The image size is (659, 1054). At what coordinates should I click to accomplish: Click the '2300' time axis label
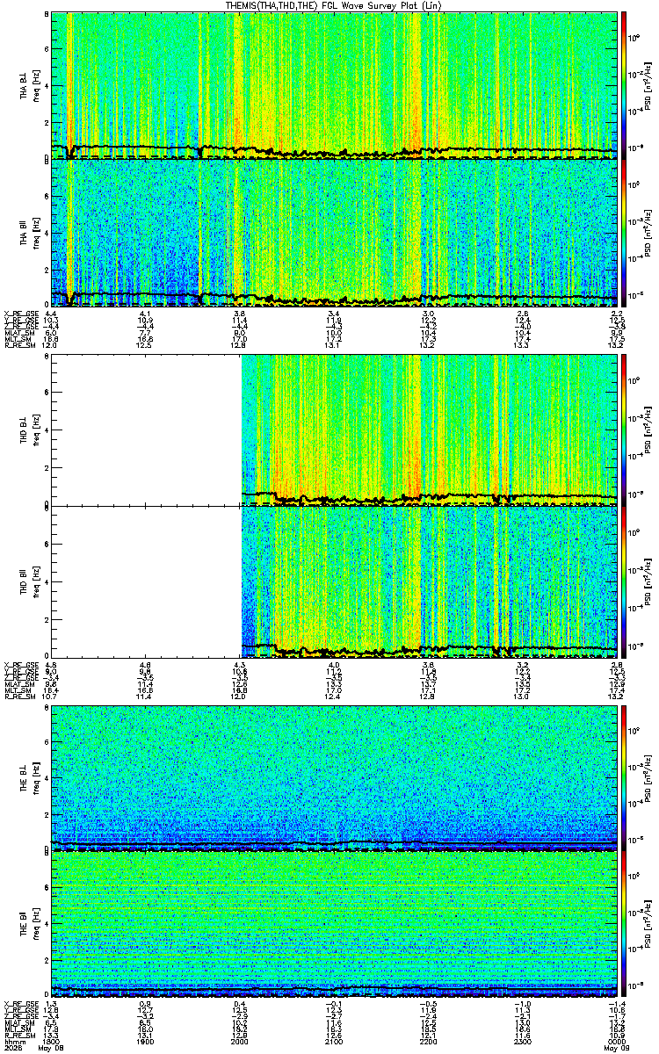(x=522, y=1042)
